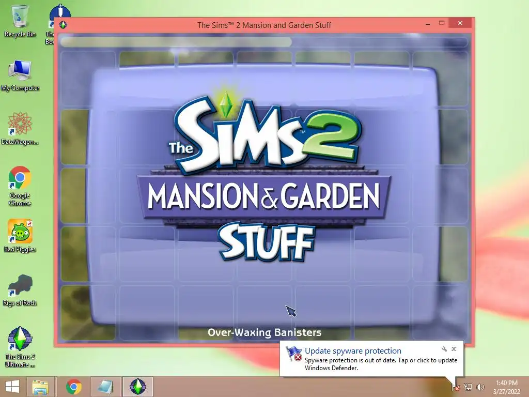The image size is (529, 397).
Task: Minimize The Sims 2 window
Action: (428, 24)
